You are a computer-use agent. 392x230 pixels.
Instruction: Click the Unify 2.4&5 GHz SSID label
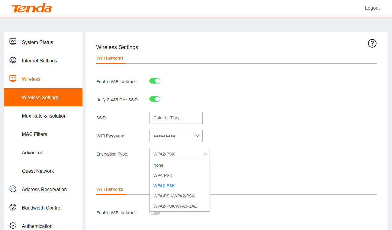point(117,100)
